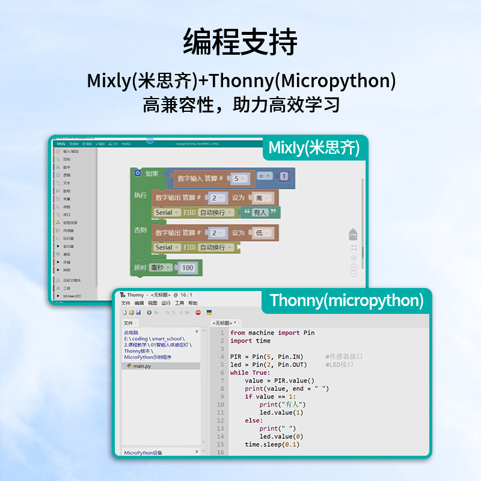
Task: Open Thonny's 视图 menu
Action: pos(153,303)
